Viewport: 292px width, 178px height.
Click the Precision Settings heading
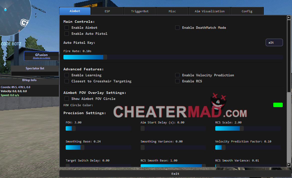84,113
